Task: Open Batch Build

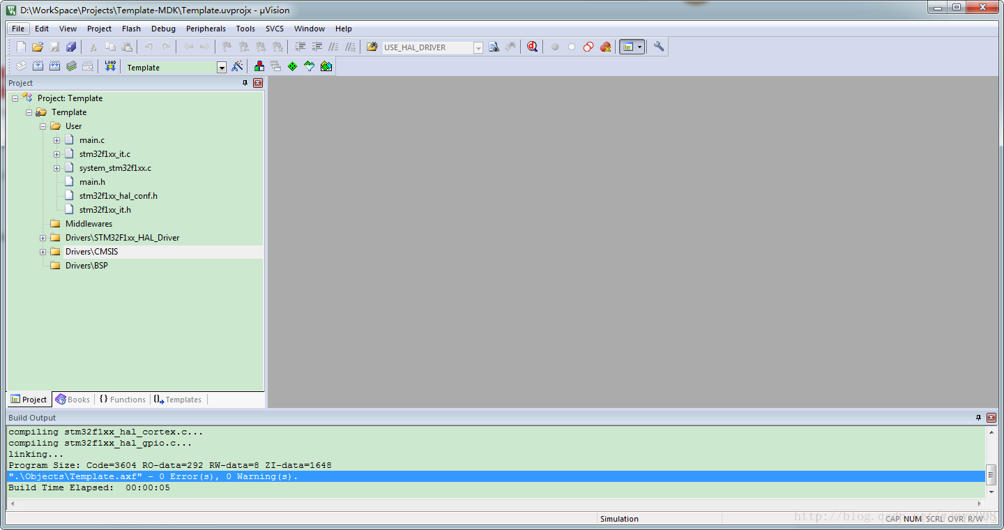Action: 71,66
